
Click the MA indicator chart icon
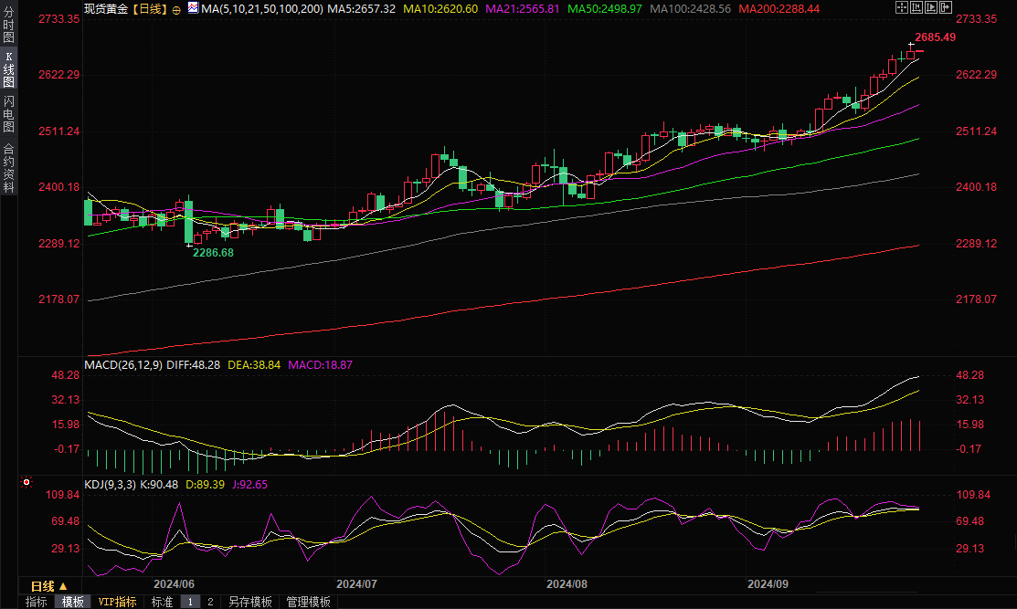[193, 8]
